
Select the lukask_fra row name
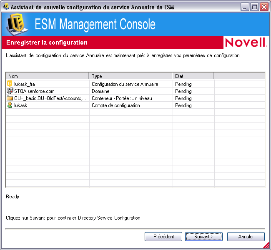[24, 84]
